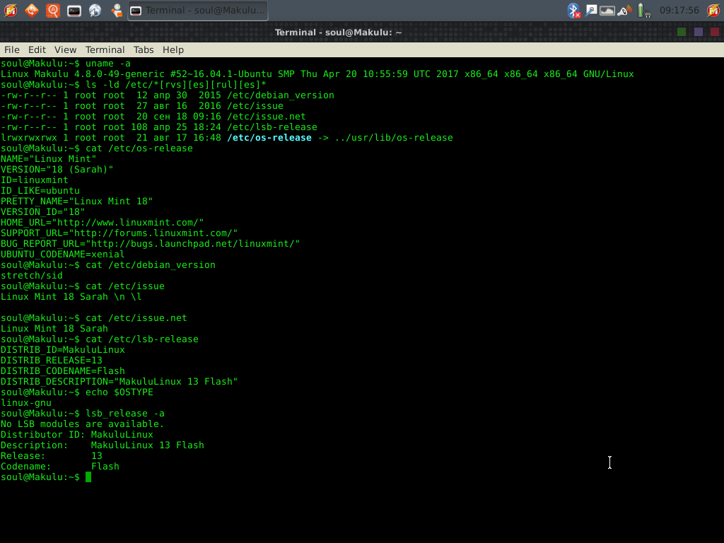Click the 'ID_LIKE=ubuntu' line
This screenshot has width=724, height=543.
point(40,191)
